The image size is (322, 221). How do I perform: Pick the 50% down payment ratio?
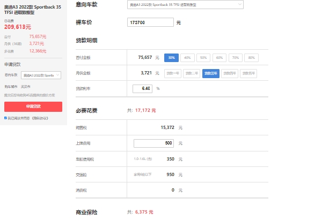coord(203,57)
